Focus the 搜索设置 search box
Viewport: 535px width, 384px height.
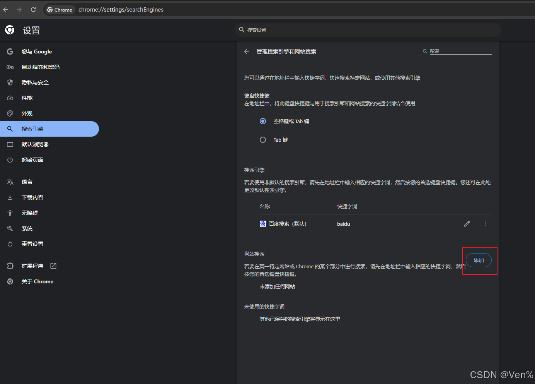tap(368, 30)
